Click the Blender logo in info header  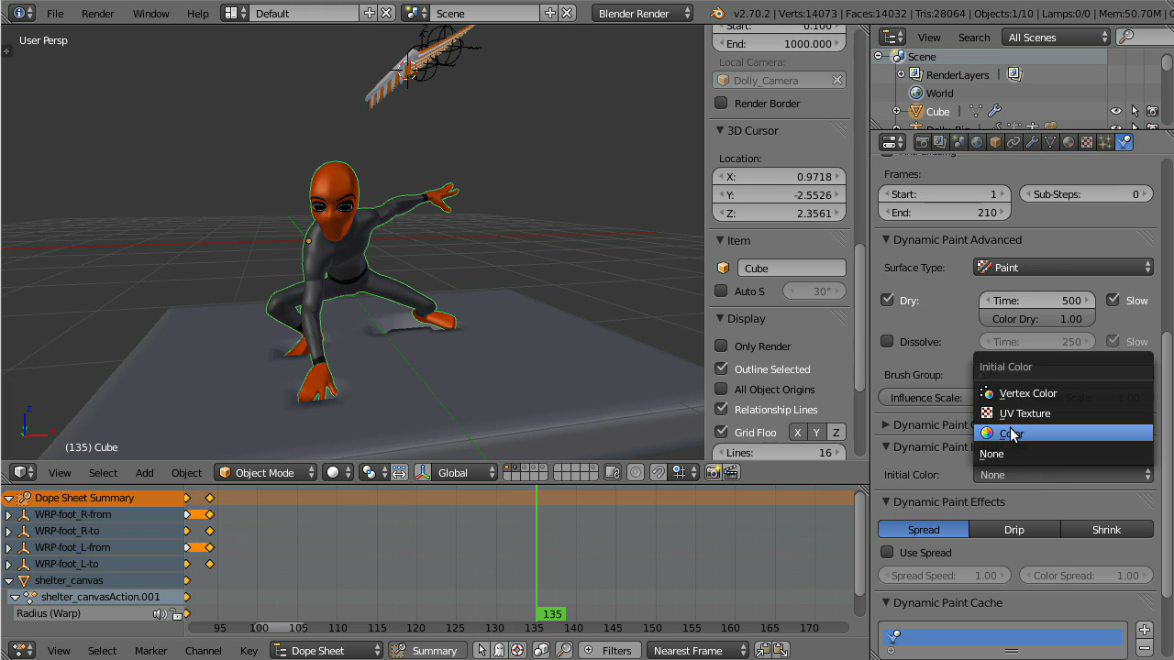pyautogui.click(x=716, y=13)
